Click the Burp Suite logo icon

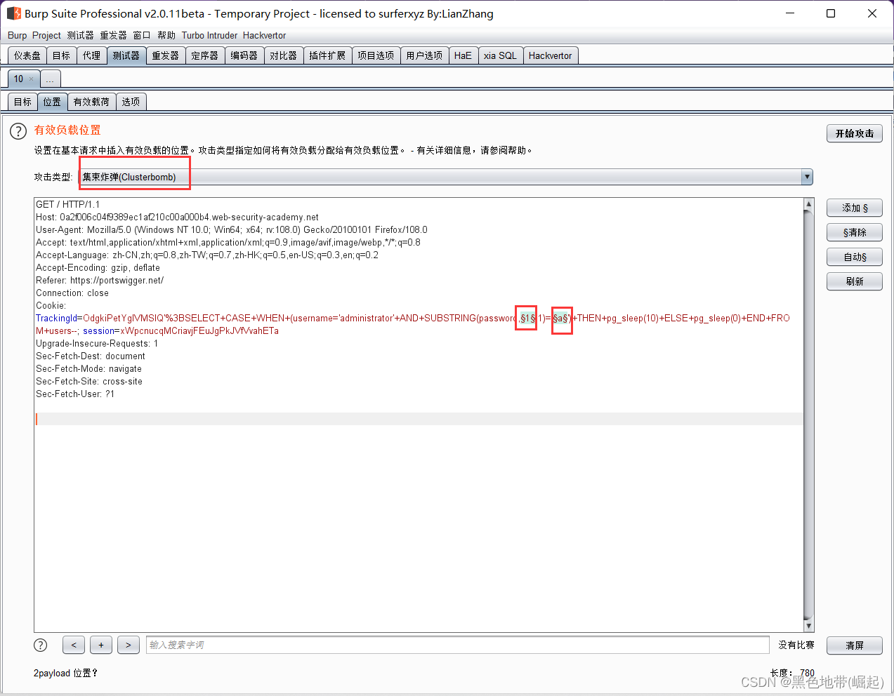click(x=13, y=13)
